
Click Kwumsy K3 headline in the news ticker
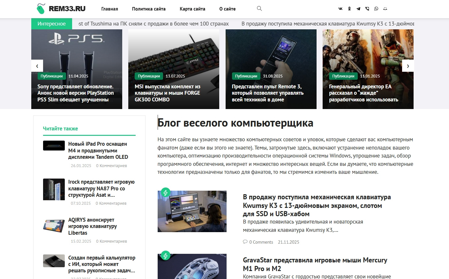click(x=328, y=24)
